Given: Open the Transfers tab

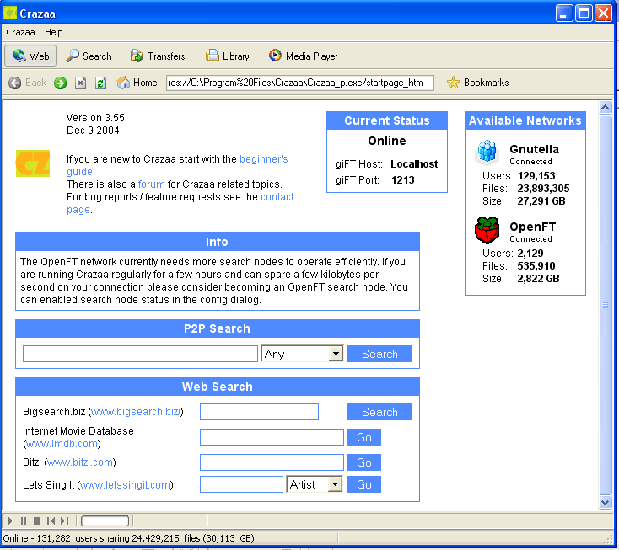Looking at the screenshot, I should (x=158, y=56).
